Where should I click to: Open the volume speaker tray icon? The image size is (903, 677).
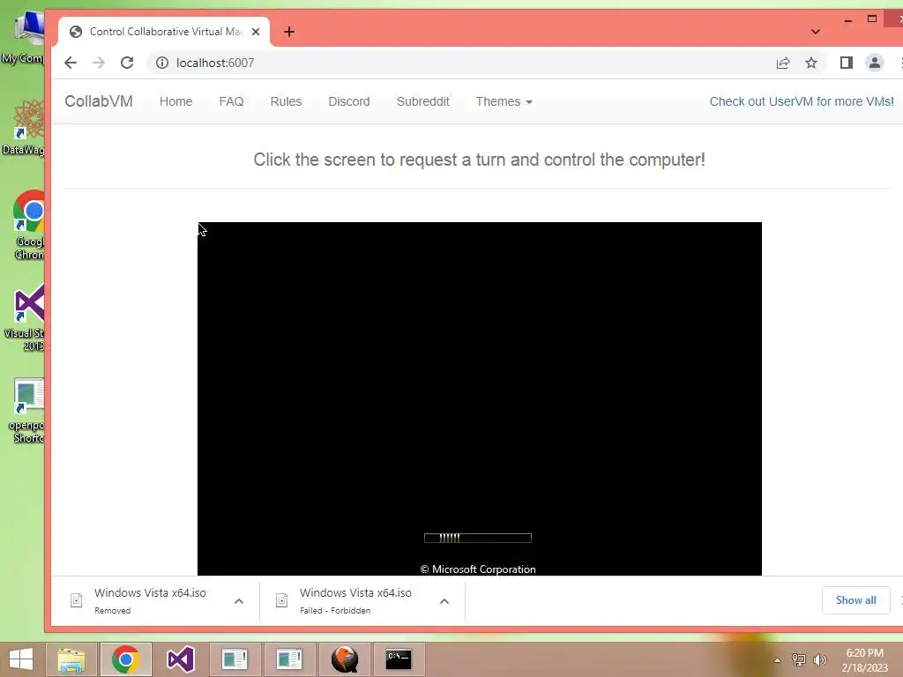click(x=820, y=659)
